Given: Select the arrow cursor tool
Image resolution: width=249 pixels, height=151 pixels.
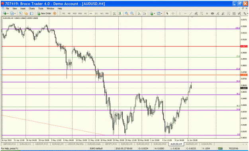Looking at the screenshot, I should coord(167,14).
